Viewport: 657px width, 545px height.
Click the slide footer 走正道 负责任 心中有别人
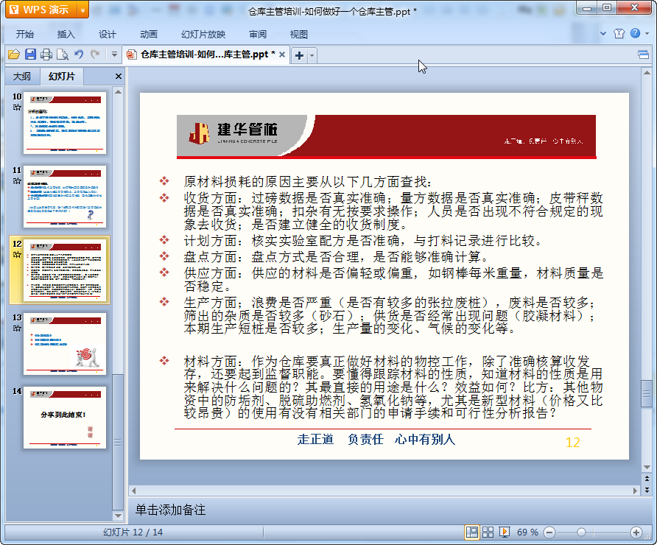click(x=376, y=440)
